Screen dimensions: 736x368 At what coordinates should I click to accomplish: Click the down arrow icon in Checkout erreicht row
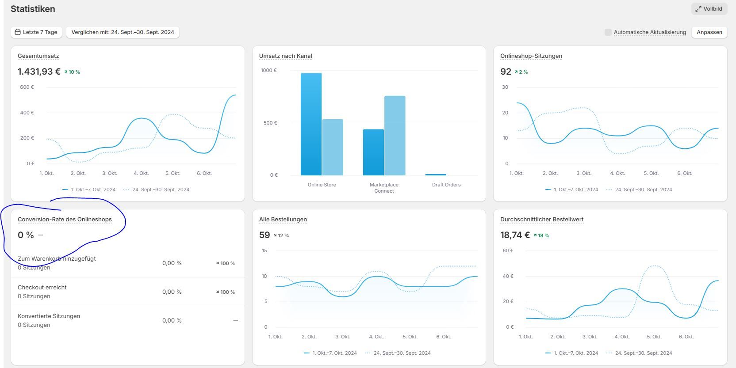tap(218, 292)
